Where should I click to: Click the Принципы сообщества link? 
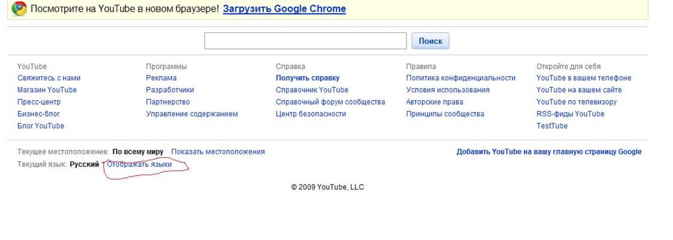pos(445,114)
